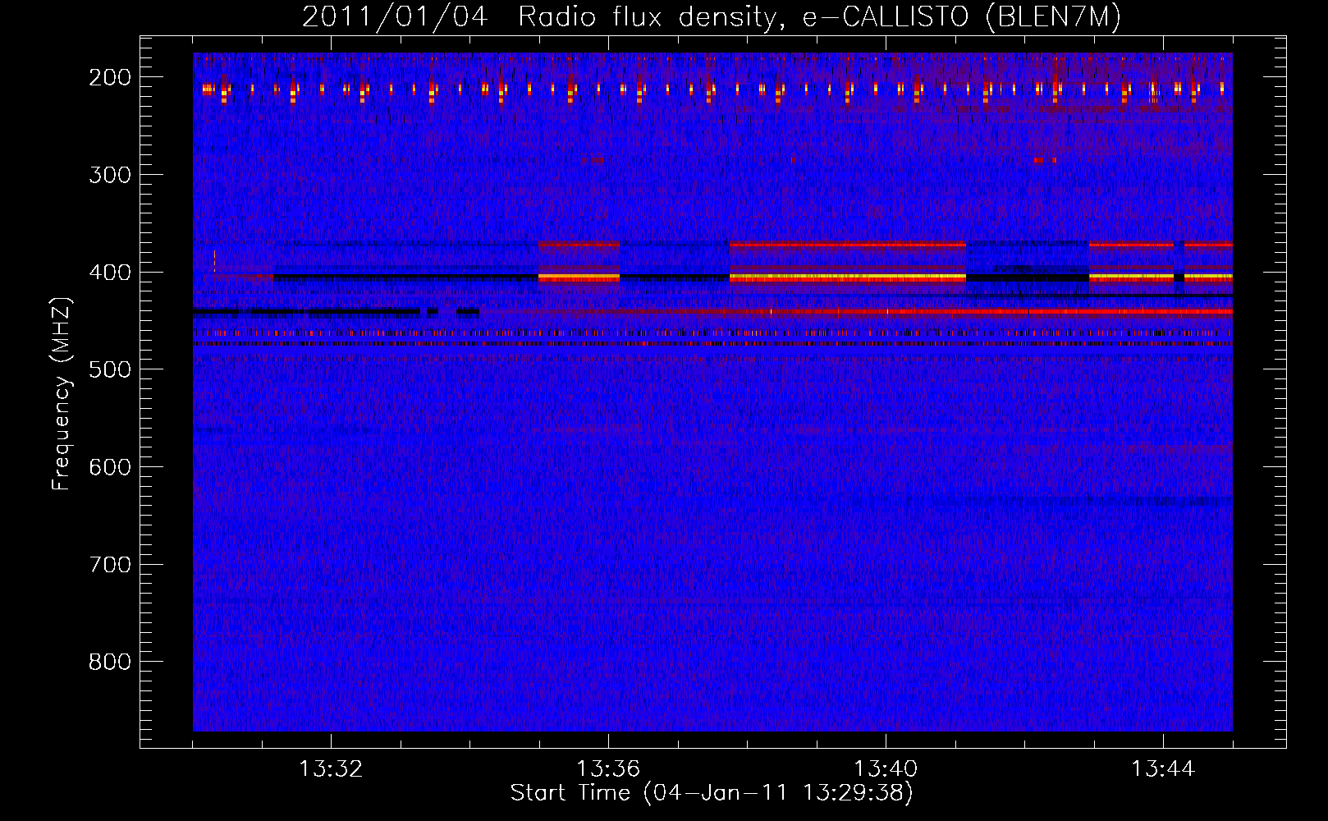The image size is (1328, 821).
Task: Click the '700' frequency tick label
Action: [110, 565]
